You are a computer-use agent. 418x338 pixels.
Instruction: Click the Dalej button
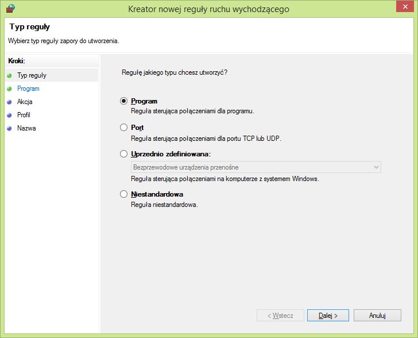[x=328, y=316]
